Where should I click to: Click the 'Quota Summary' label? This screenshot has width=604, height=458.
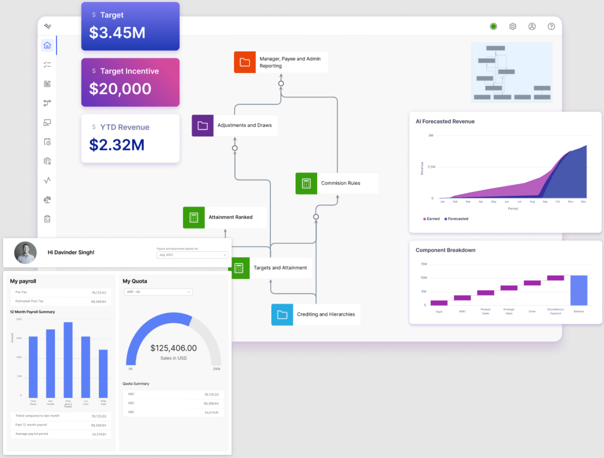[136, 383]
